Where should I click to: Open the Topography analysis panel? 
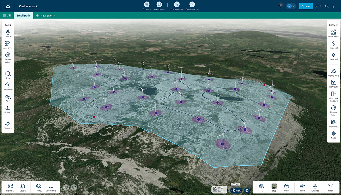[x=333, y=72]
